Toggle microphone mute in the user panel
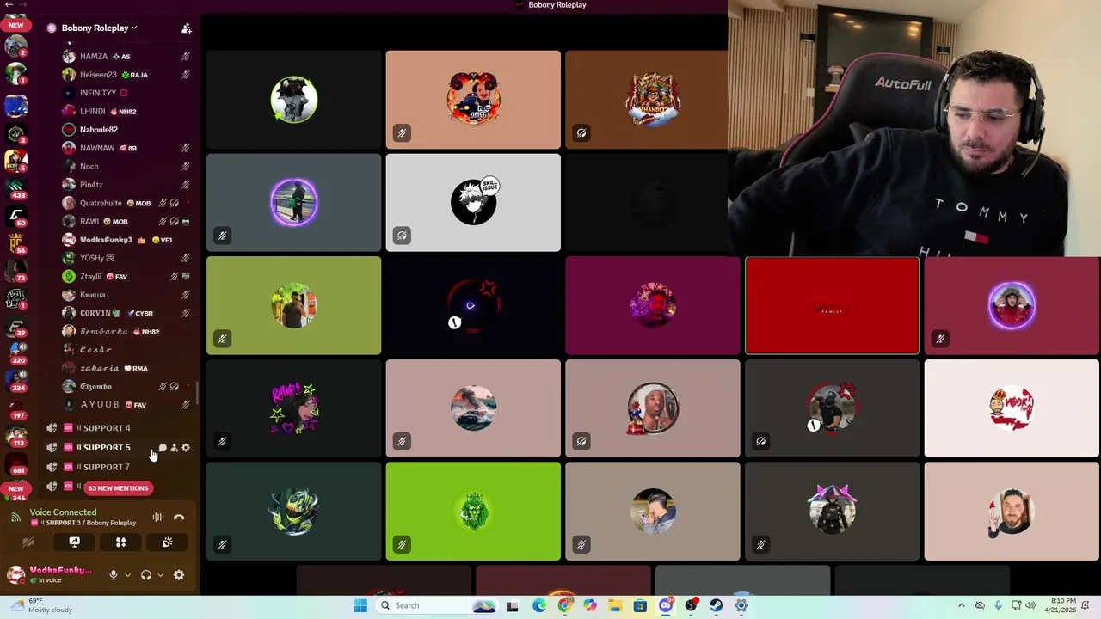 point(113,575)
